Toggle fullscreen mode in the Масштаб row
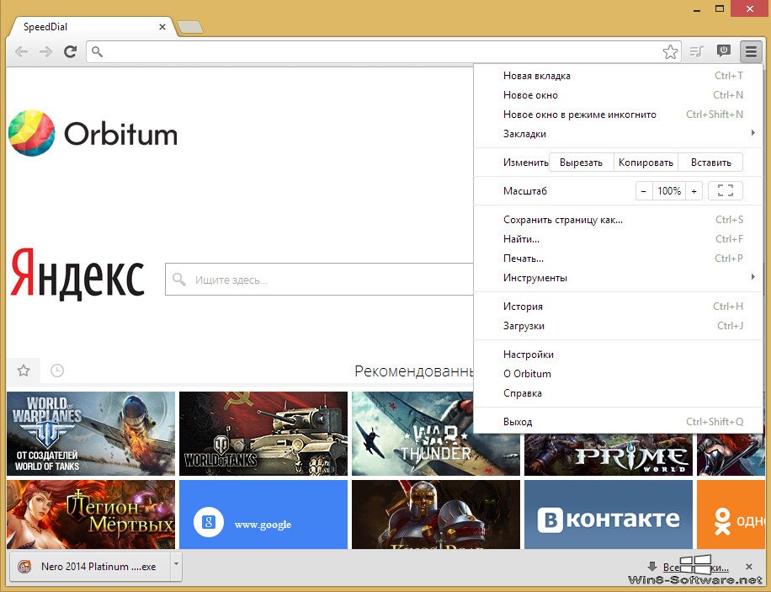The width and height of the screenshot is (771, 592). coord(726,190)
